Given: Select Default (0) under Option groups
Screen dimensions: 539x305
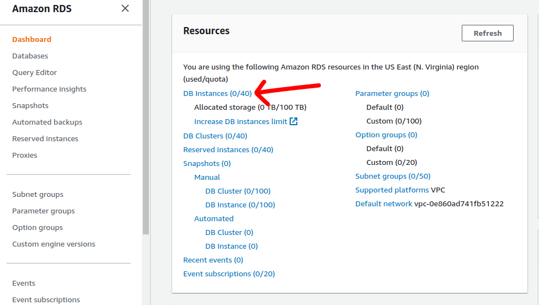Looking at the screenshot, I should [x=385, y=148].
